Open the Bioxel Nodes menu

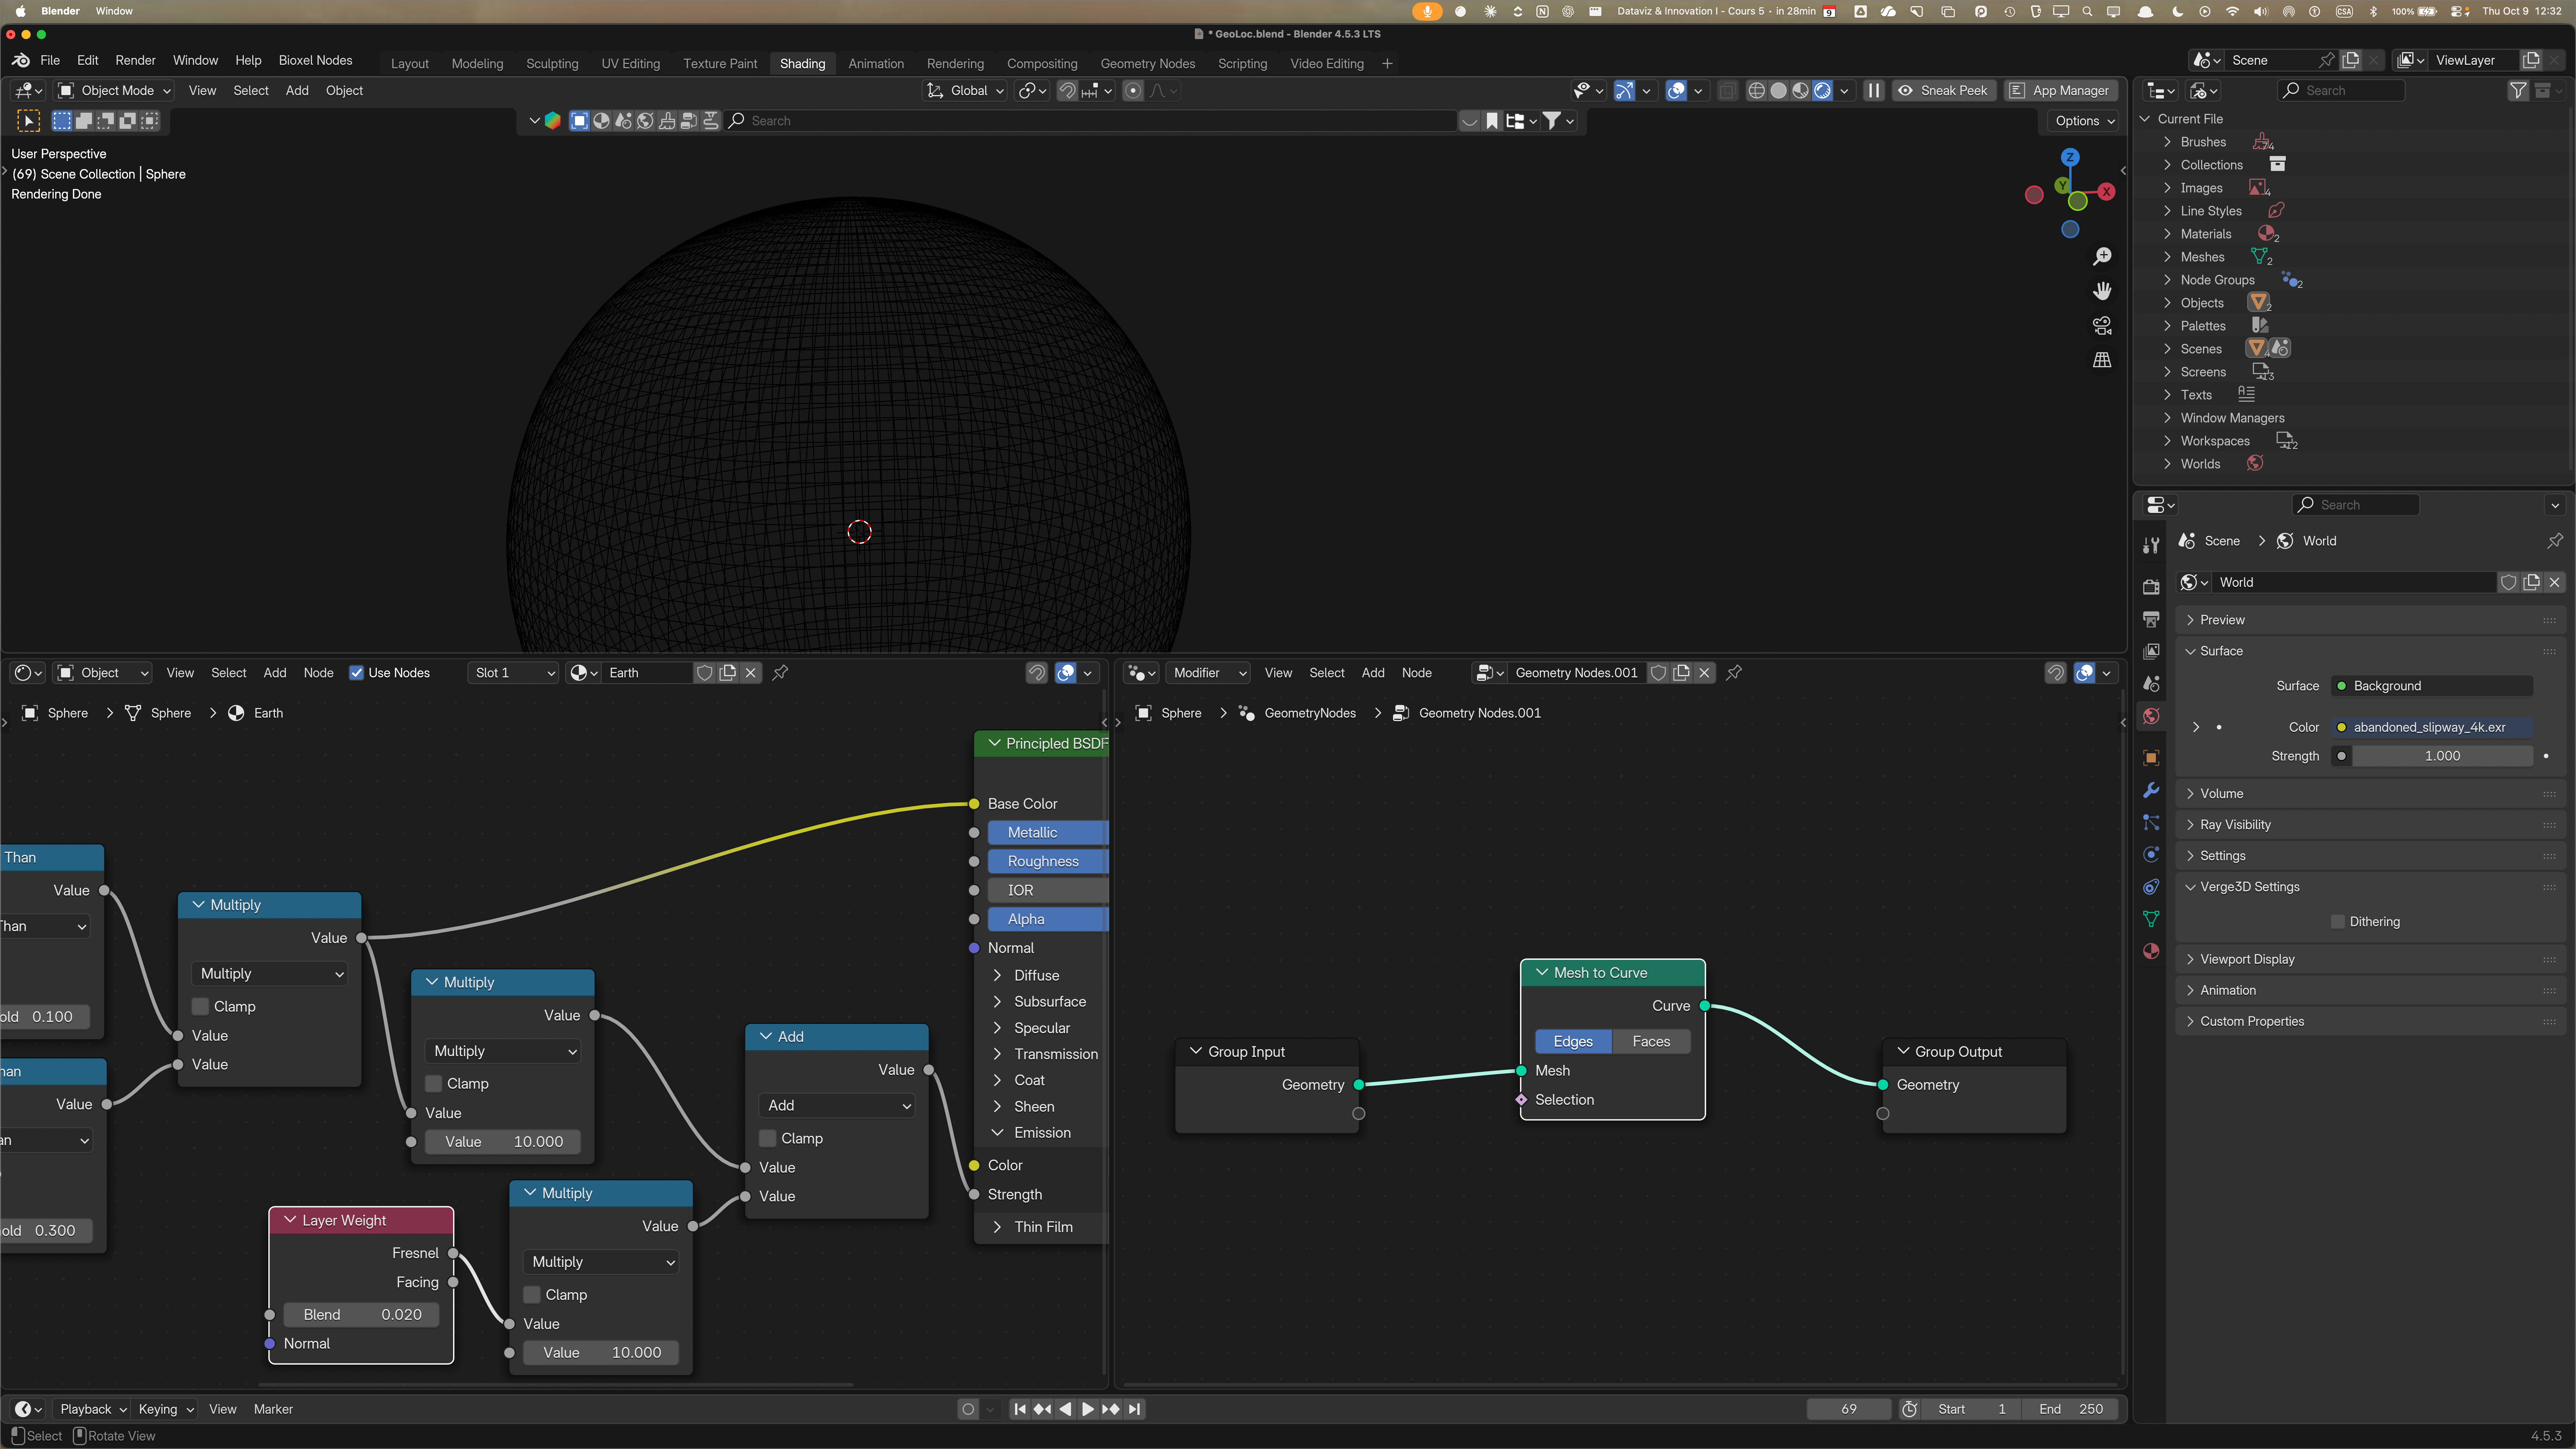pos(315,61)
